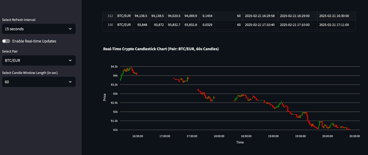Click timestamp 2025-02-21 16:30:00 cell
This screenshot has width=368, height=155.
tap(336, 16)
